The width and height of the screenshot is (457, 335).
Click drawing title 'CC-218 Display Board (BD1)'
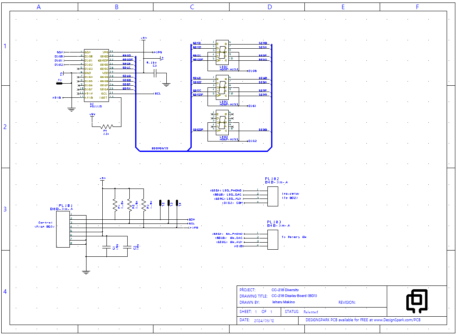pos(294,295)
